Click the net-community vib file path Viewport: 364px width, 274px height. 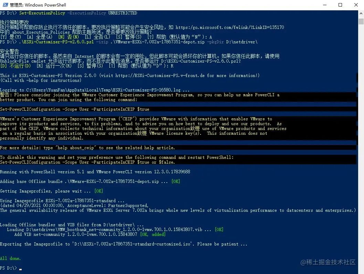point(114,229)
